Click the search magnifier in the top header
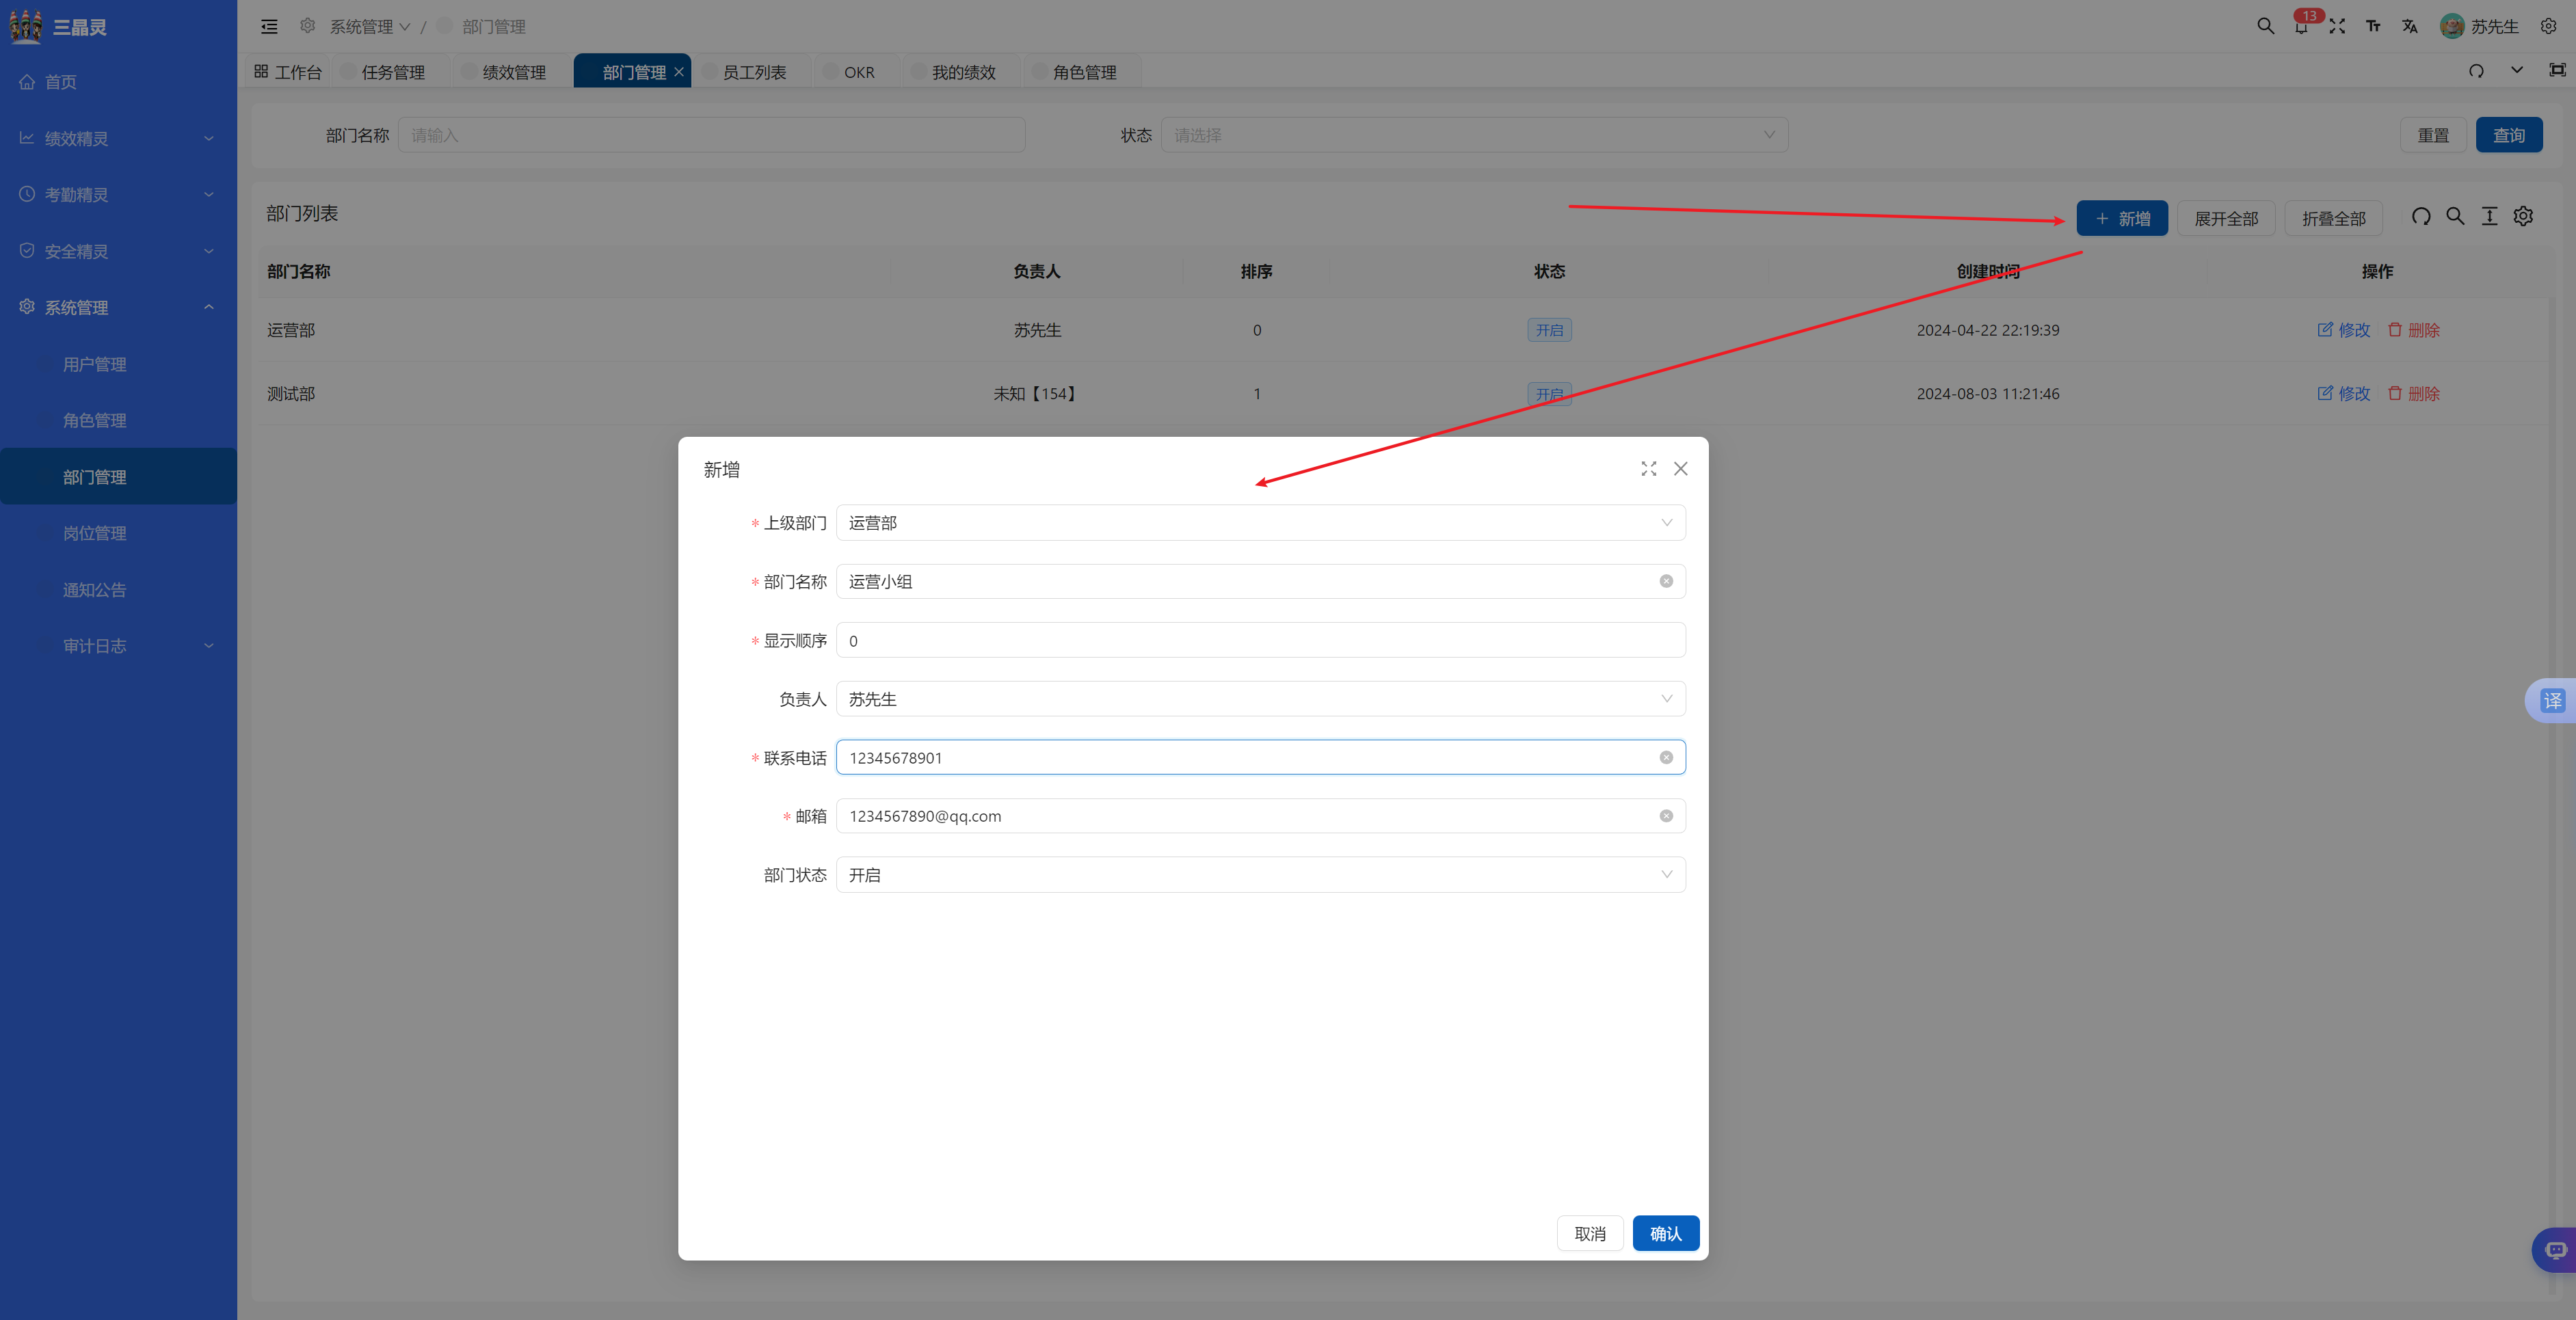 (2265, 27)
